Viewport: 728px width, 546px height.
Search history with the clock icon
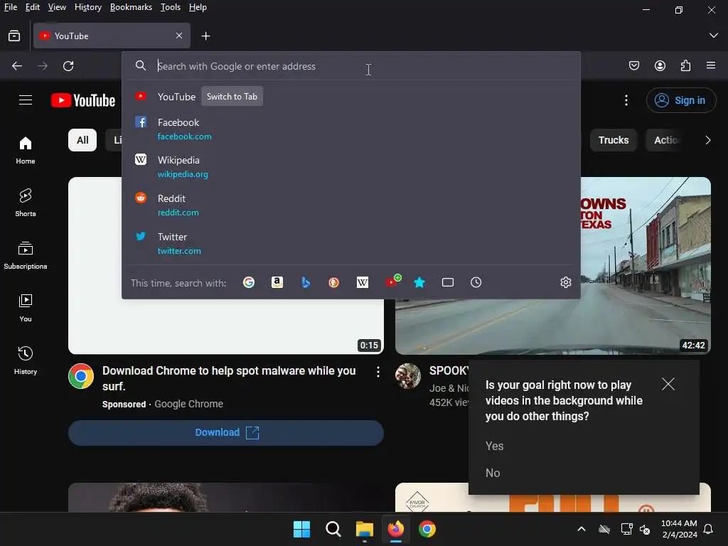click(x=476, y=282)
